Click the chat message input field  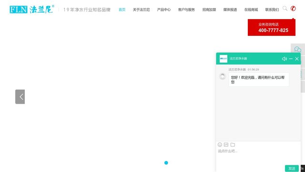pos(258,156)
